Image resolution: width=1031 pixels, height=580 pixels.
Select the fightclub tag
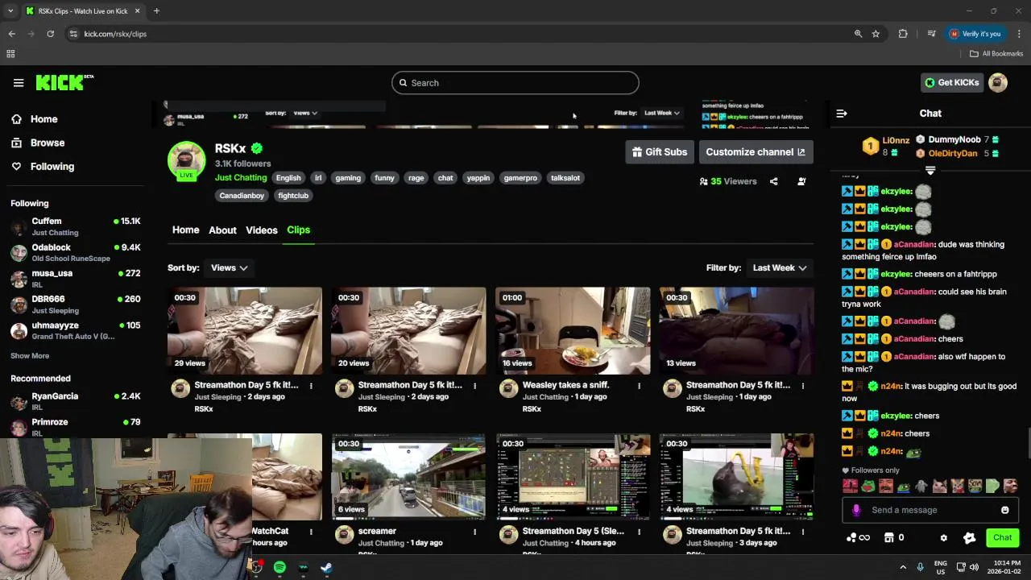tap(293, 196)
